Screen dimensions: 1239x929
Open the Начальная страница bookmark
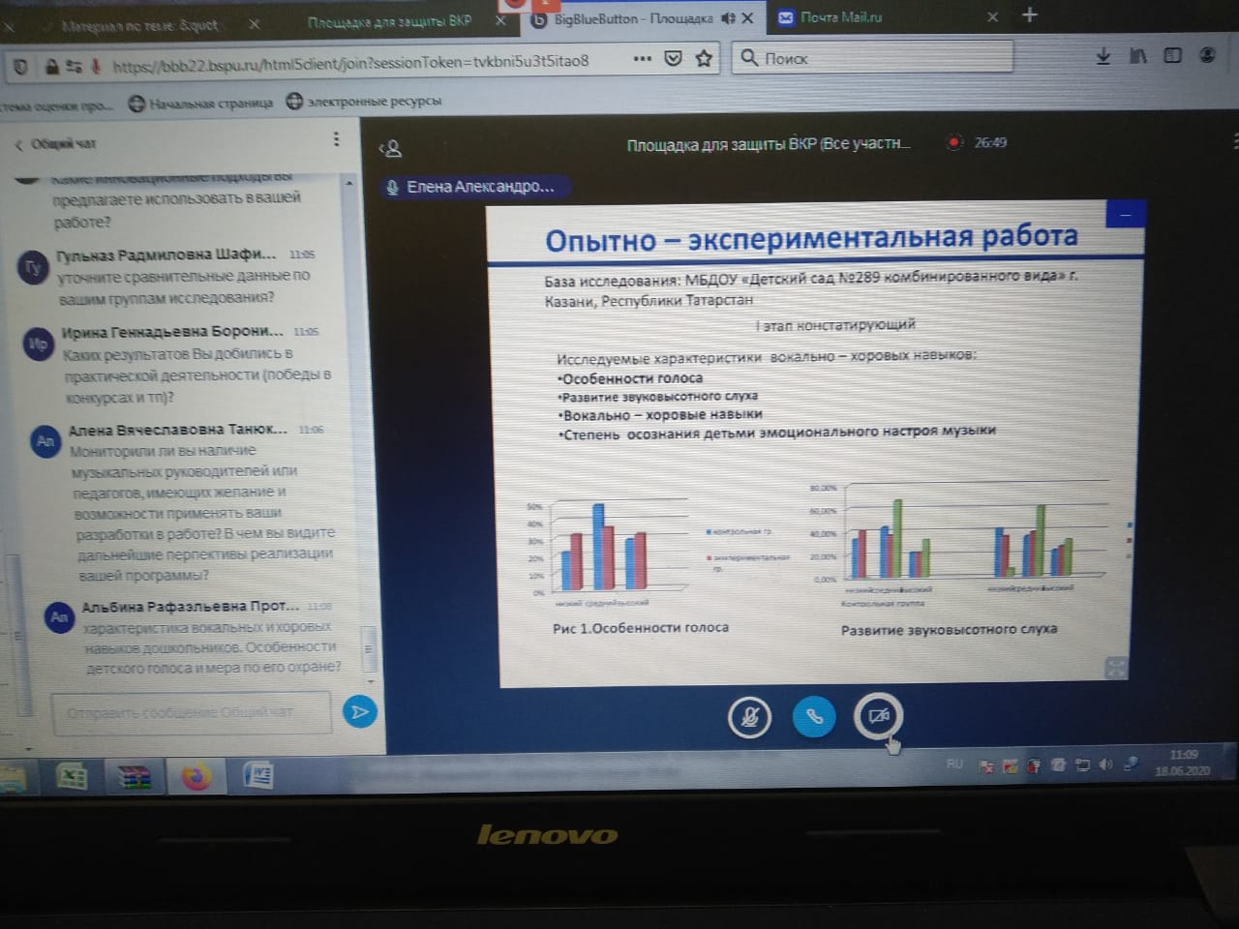point(201,103)
